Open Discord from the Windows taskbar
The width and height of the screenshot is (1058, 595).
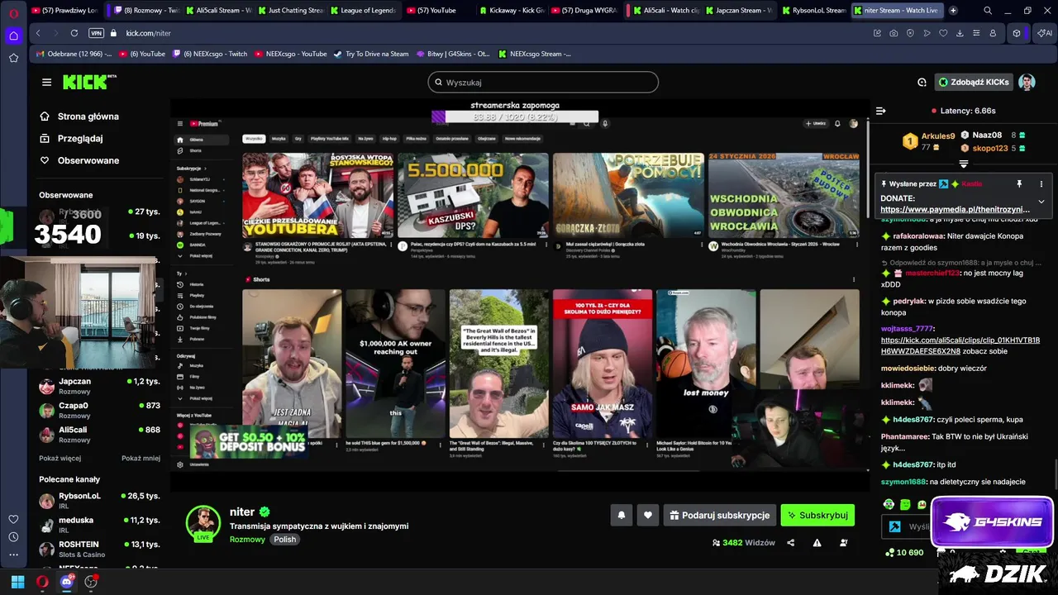pos(67,582)
